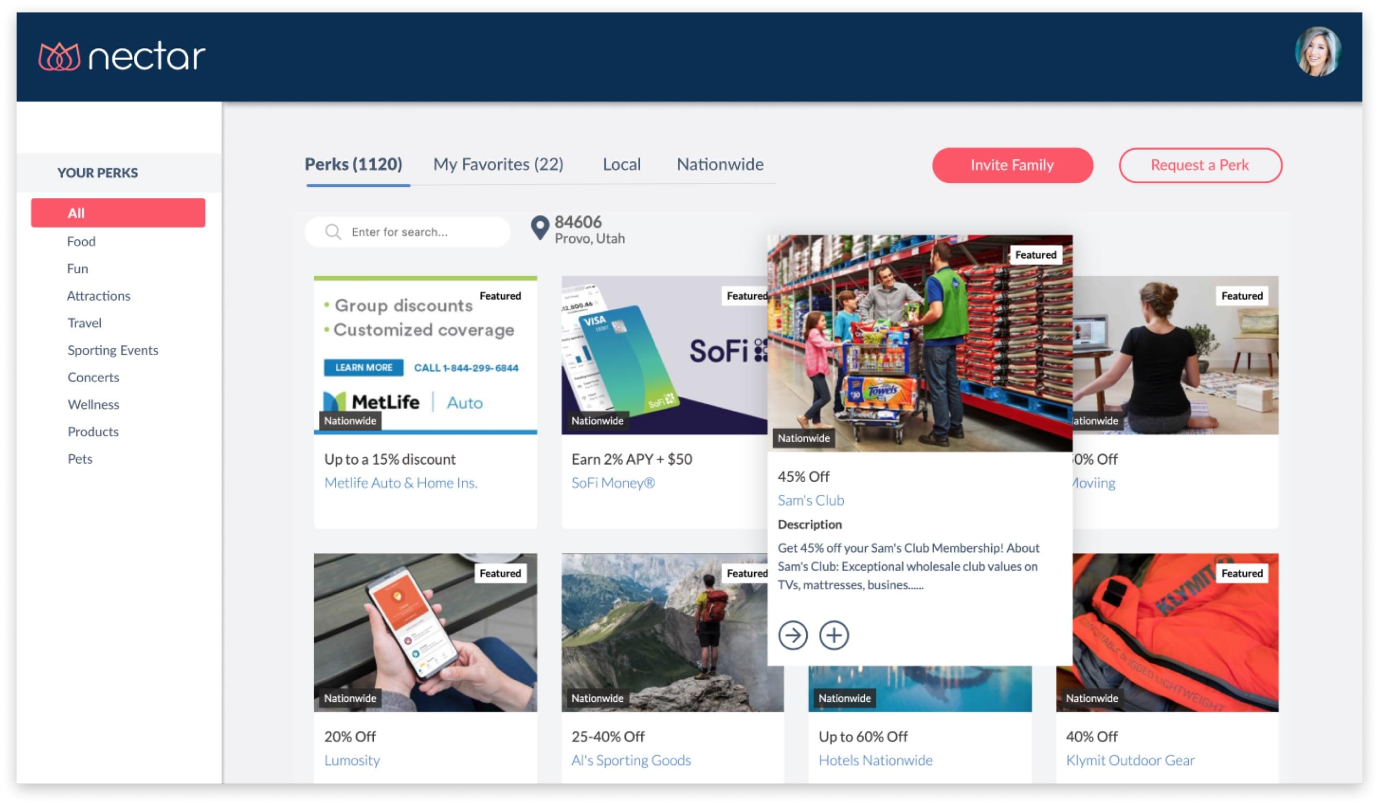Toggle to My Favorites tab
Screen dimensions: 1379x805
498,163
